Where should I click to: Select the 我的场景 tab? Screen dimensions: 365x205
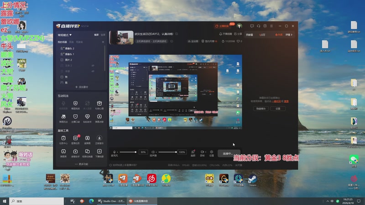coord(62,42)
